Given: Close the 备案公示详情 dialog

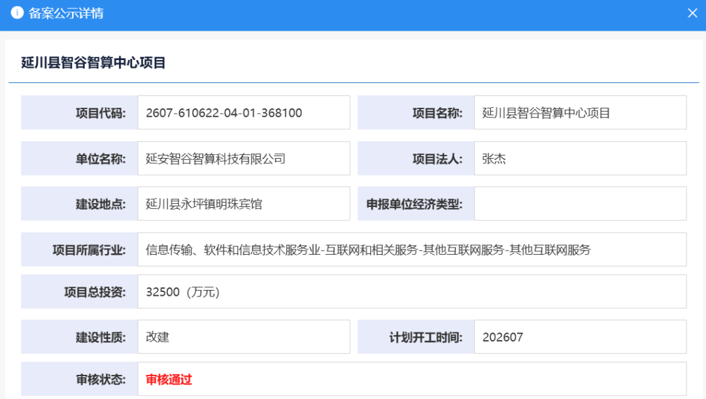Looking at the screenshot, I should pos(692,14).
